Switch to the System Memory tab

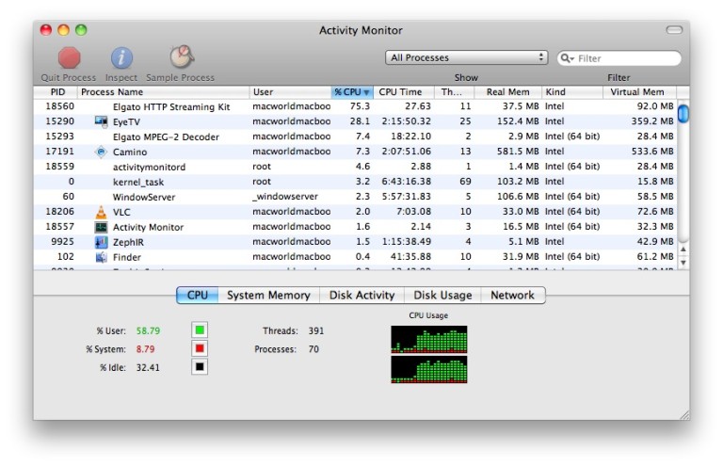coord(268,295)
